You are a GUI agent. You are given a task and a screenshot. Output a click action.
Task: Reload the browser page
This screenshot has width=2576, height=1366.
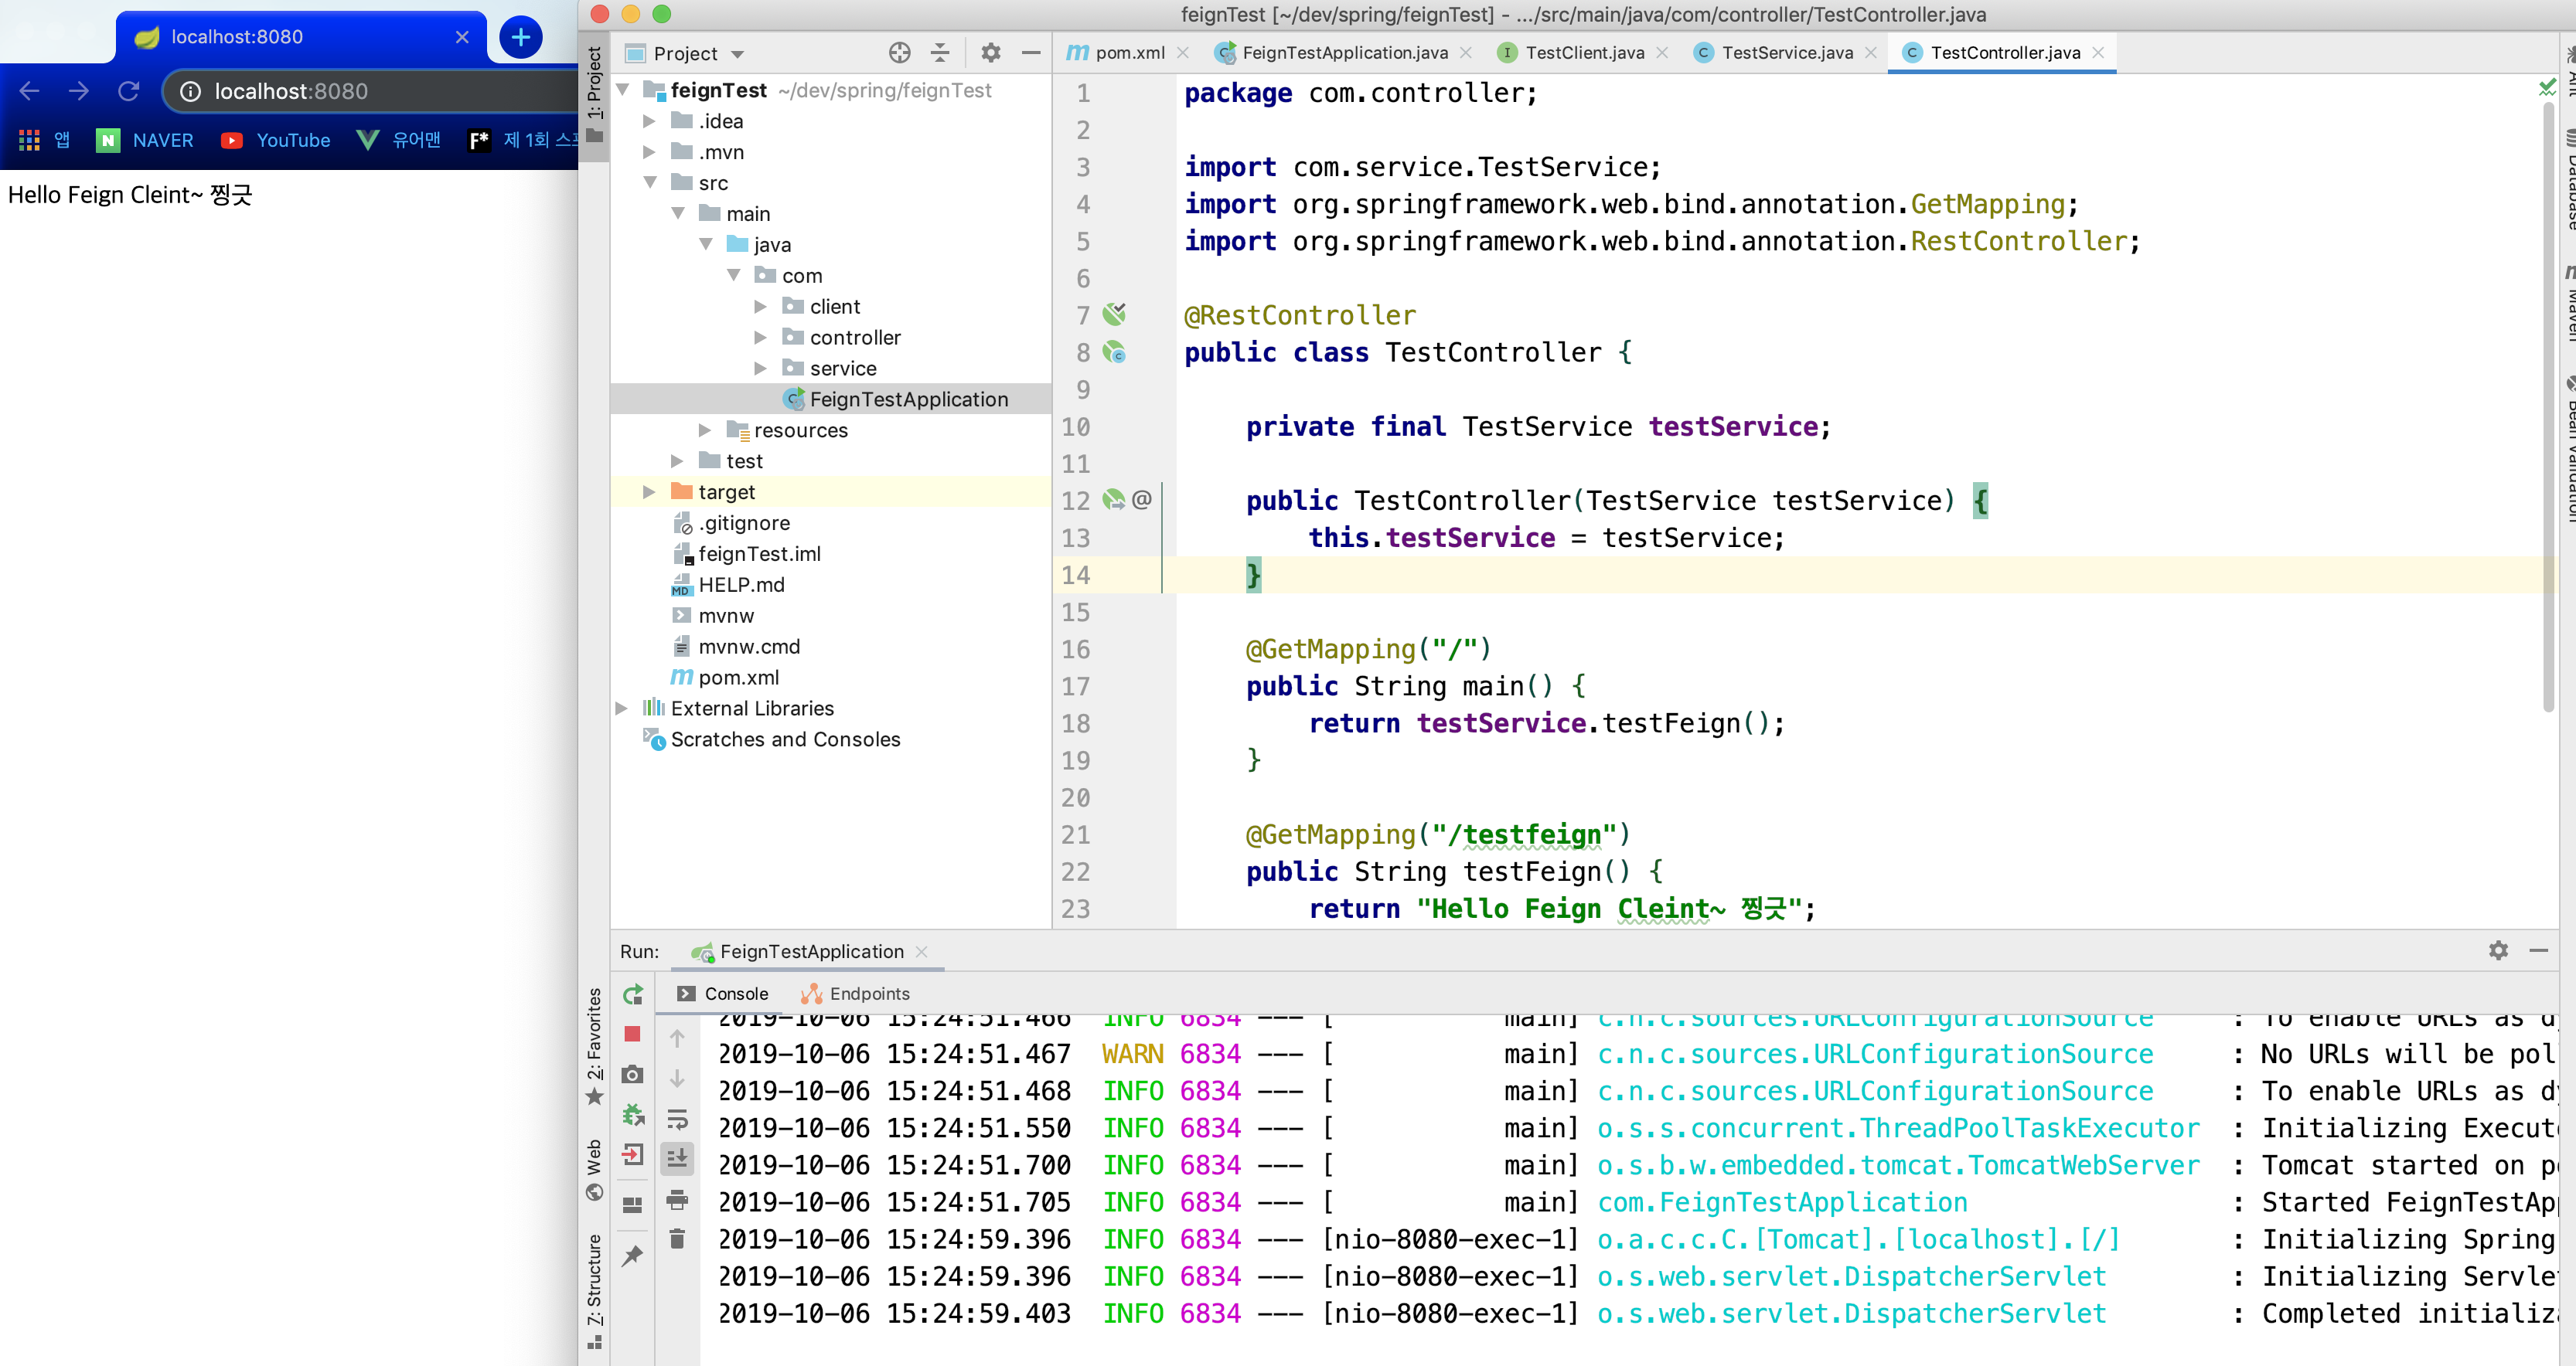129,91
